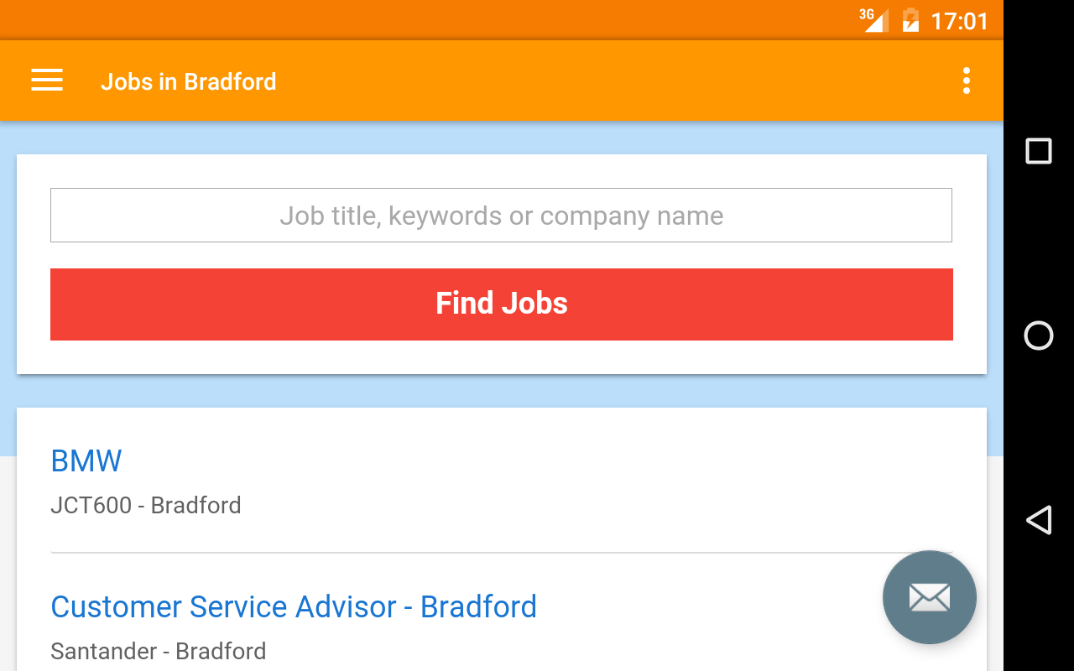This screenshot has width=1074, height=671.
Task: Tap the envelope floating action button
Action: 929,597
